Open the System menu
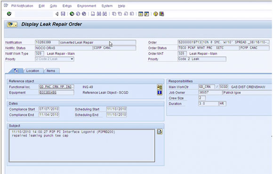This screenshot has height=174, width=273. click(x=107, y=6)
